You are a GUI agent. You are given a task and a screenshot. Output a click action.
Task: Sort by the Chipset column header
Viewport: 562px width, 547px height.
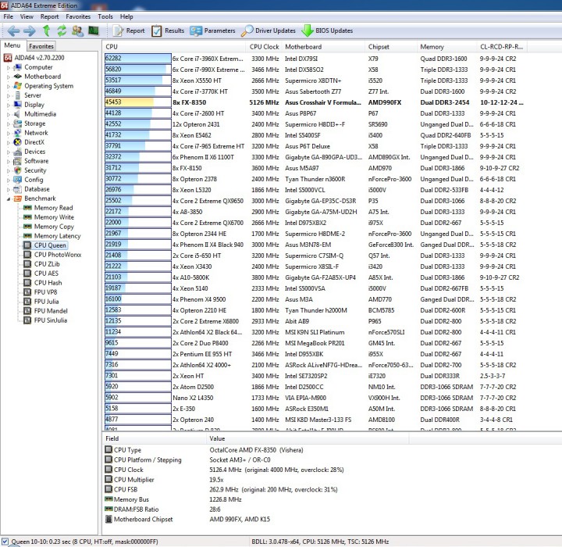[x=391, y=47]
